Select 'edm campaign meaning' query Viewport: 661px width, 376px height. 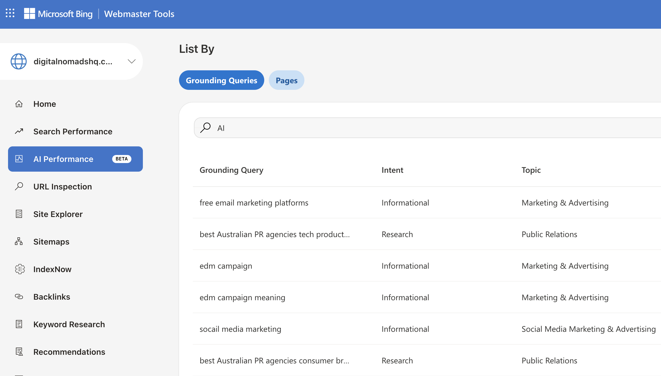(x=242, y=297)
